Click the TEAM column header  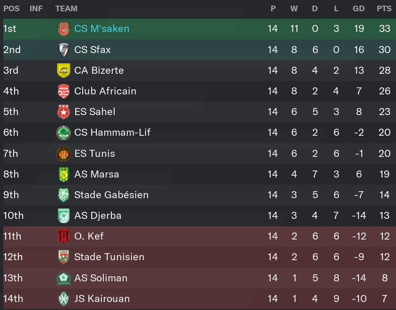point(66,8)
